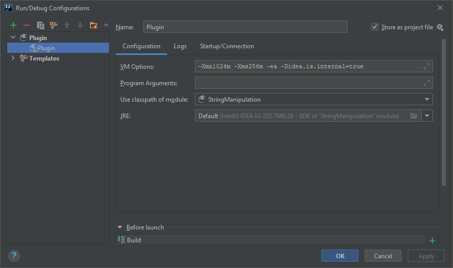This screenshot has height=268, width=453.
Task: Move the configuration up with the arrow icon
Action: coord(67,25)
